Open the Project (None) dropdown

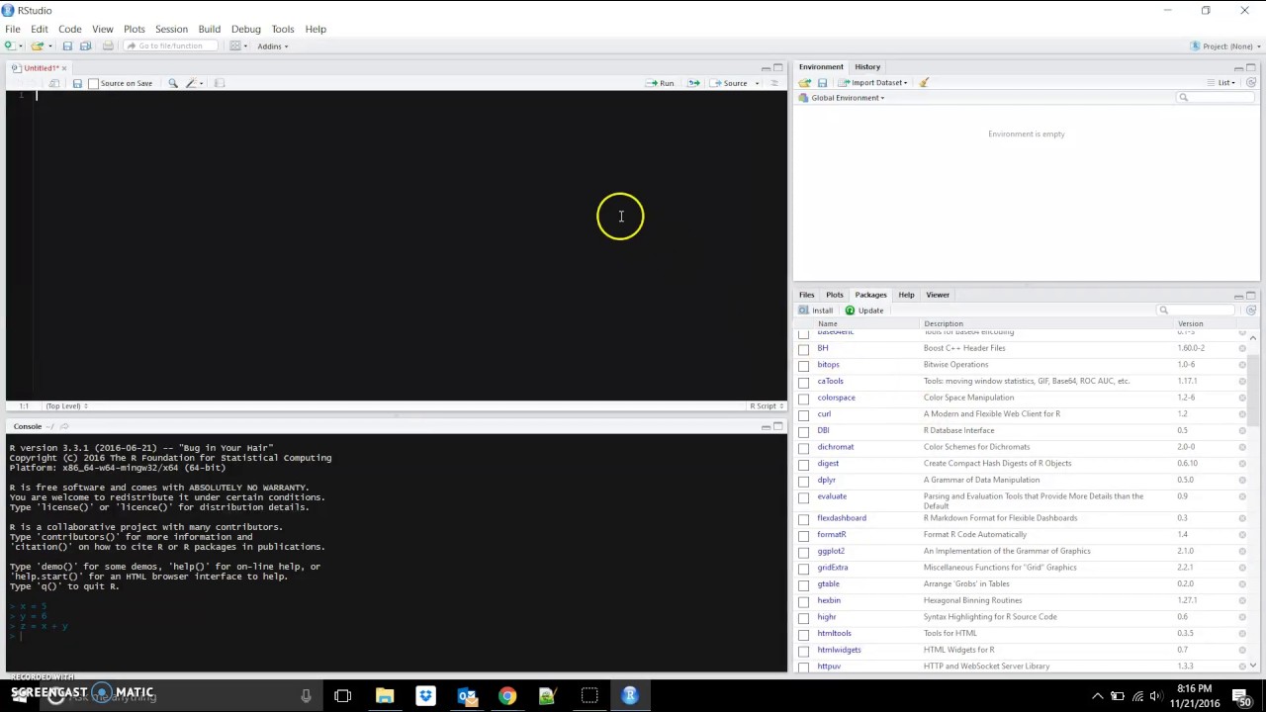coord(1225,45)
